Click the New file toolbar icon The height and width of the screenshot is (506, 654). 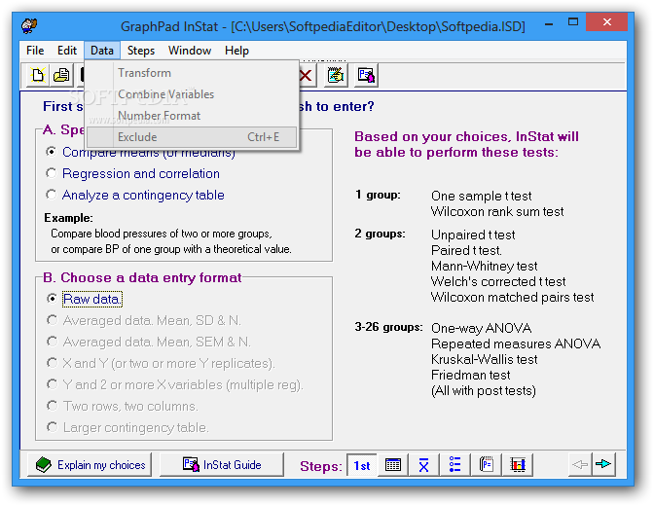coord(38,76)
